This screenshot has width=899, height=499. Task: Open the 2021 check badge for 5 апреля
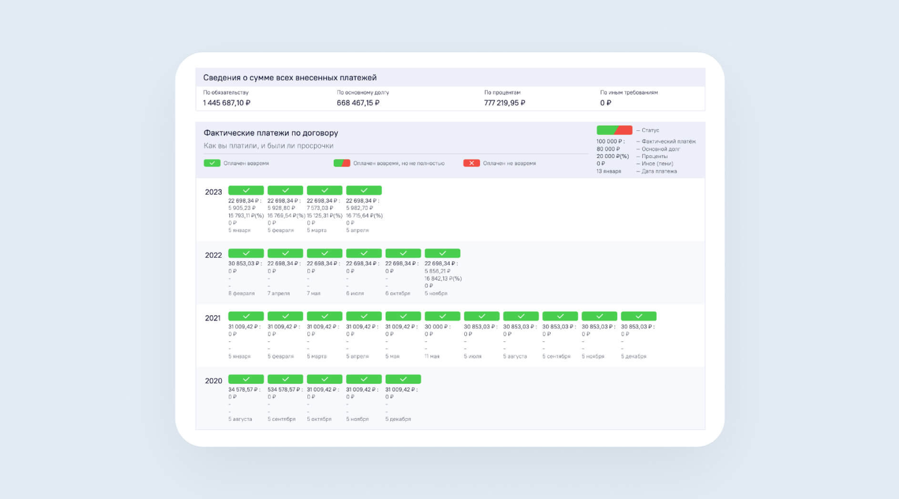pos(364,316)
